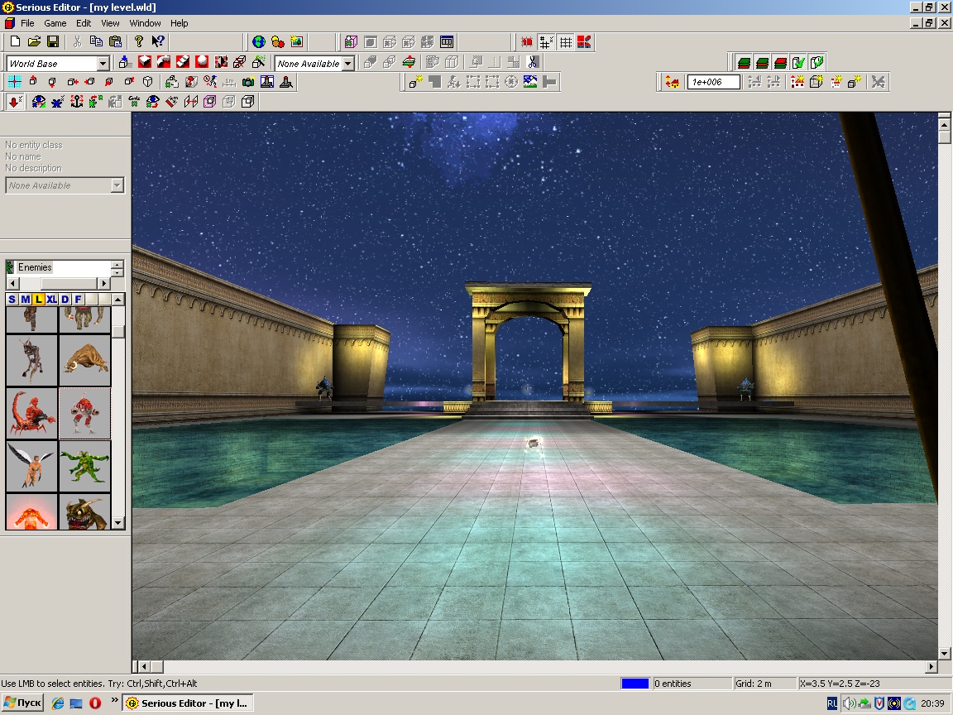Click the red layers stack icon
Viewport: 953px width, 715px height.
780,62
